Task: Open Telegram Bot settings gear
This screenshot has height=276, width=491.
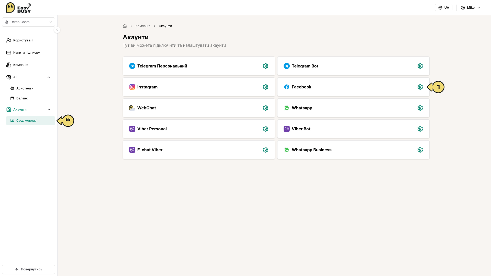Action: (x=420, y=66)
